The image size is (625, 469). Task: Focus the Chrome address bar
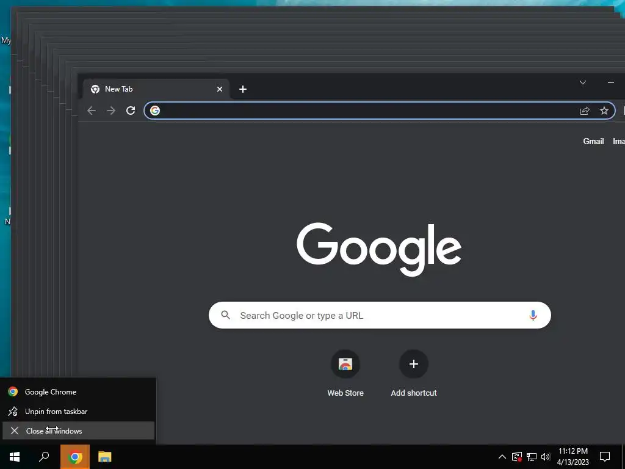[x=380, y=111]
